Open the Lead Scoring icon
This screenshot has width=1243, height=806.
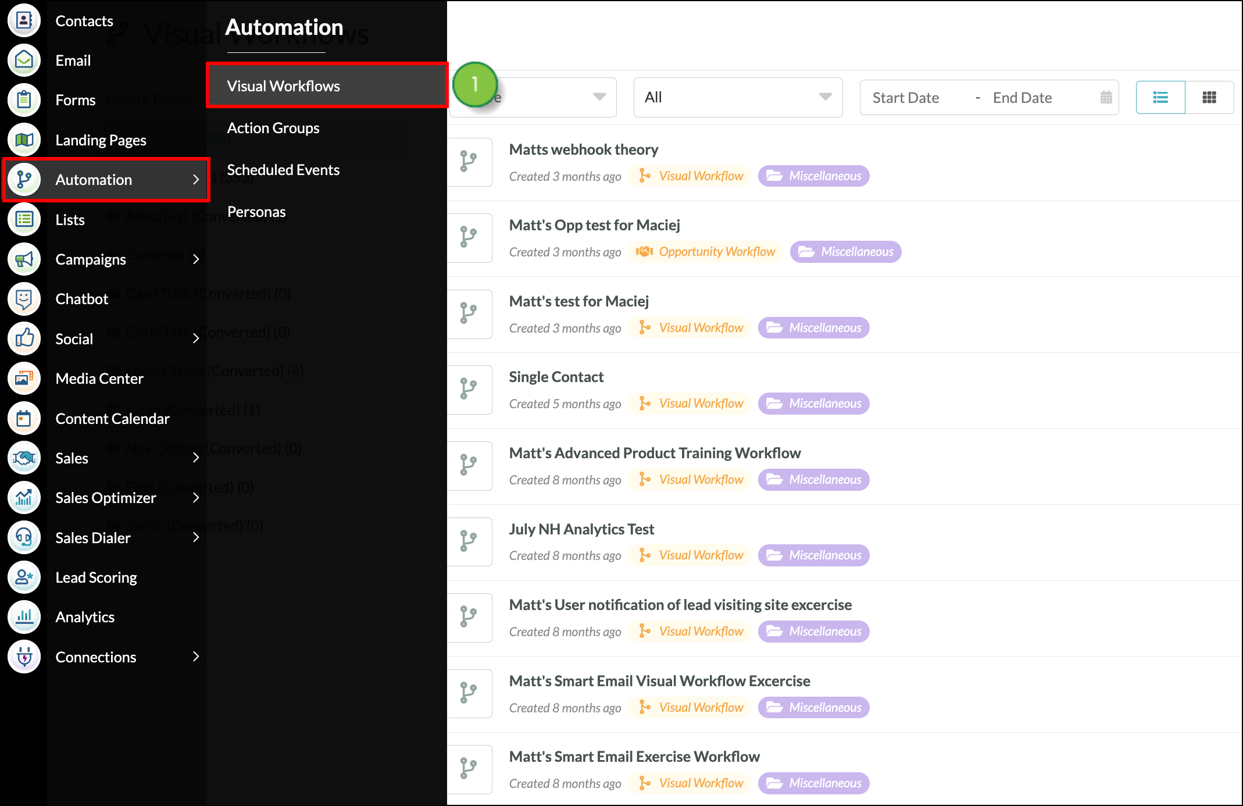point(23,577)
